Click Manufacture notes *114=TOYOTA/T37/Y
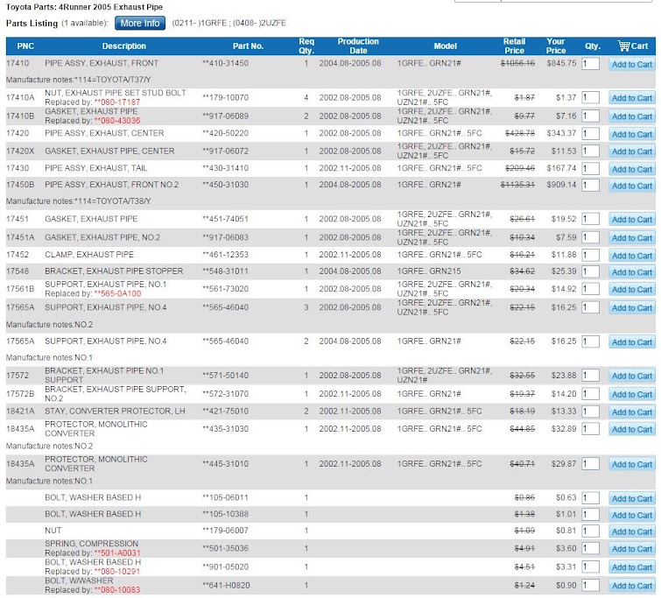661x598 pixels. pos(79,81)
